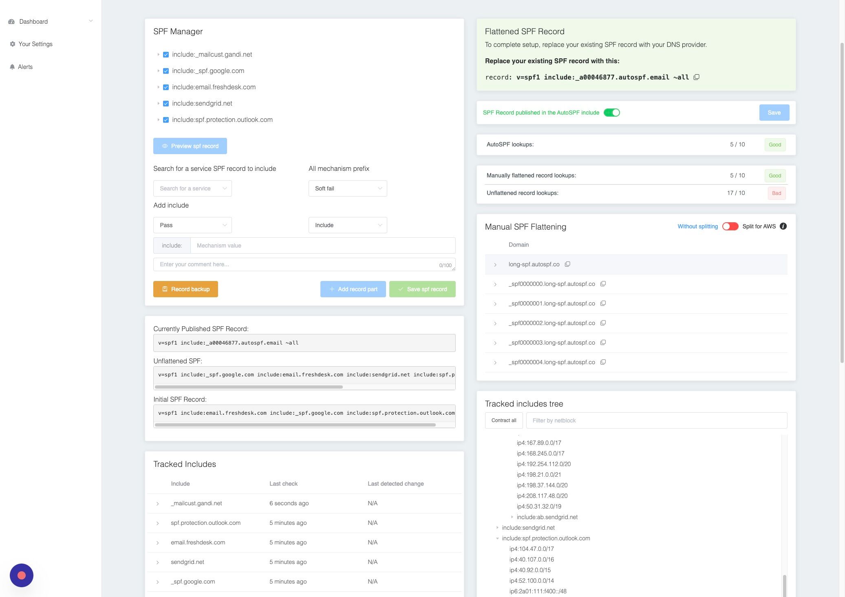Viewport: 845px width, 597px height.
Task: Navigate to Alerts in the sidebar
Action: (x=26, y=66)
